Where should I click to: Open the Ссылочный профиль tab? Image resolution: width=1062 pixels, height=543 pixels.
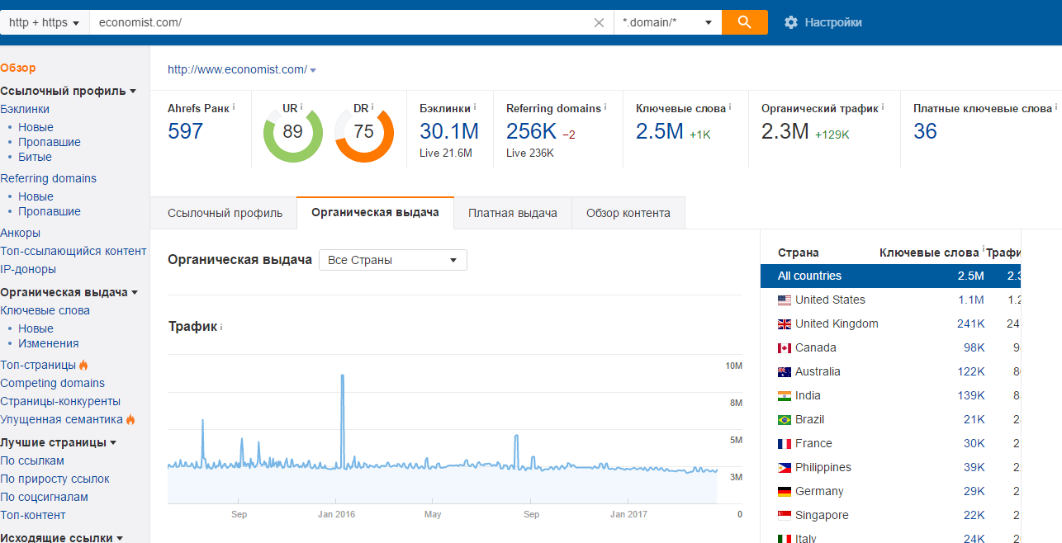click(225, 213)
